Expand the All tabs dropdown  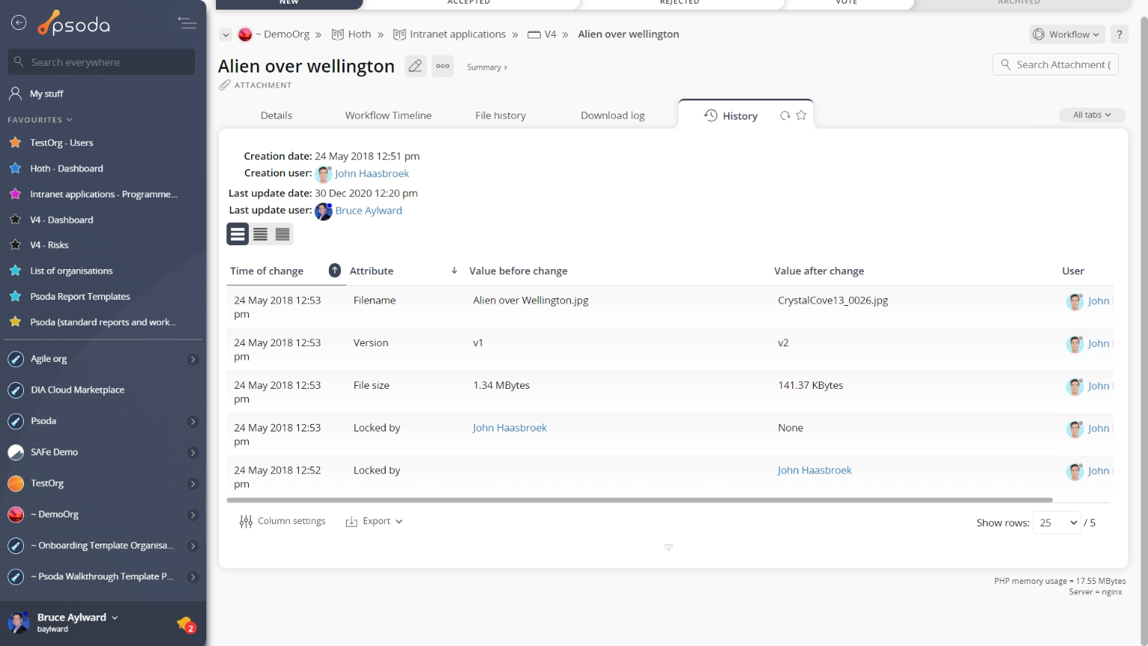(x=1091, y=115)
